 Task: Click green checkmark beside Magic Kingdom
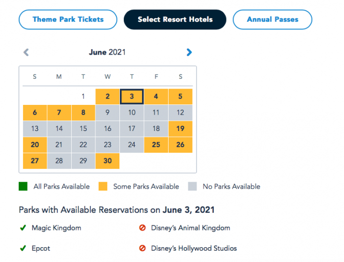click(x=23, y=228)
